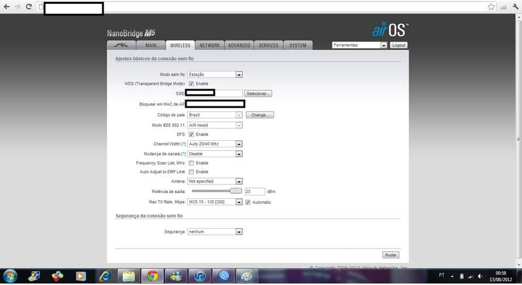Click the Bloquear em MAC de AP field
Viewport: 522px width, 285px height.
pos(215,104)
